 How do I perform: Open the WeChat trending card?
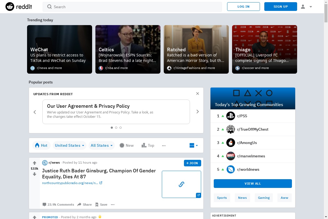tap(60, 49)
